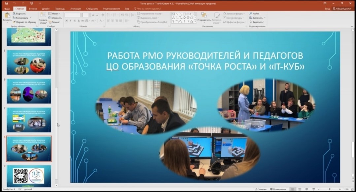
Task: Apply text shadow with the S icon
Action: tap(79, 21)
